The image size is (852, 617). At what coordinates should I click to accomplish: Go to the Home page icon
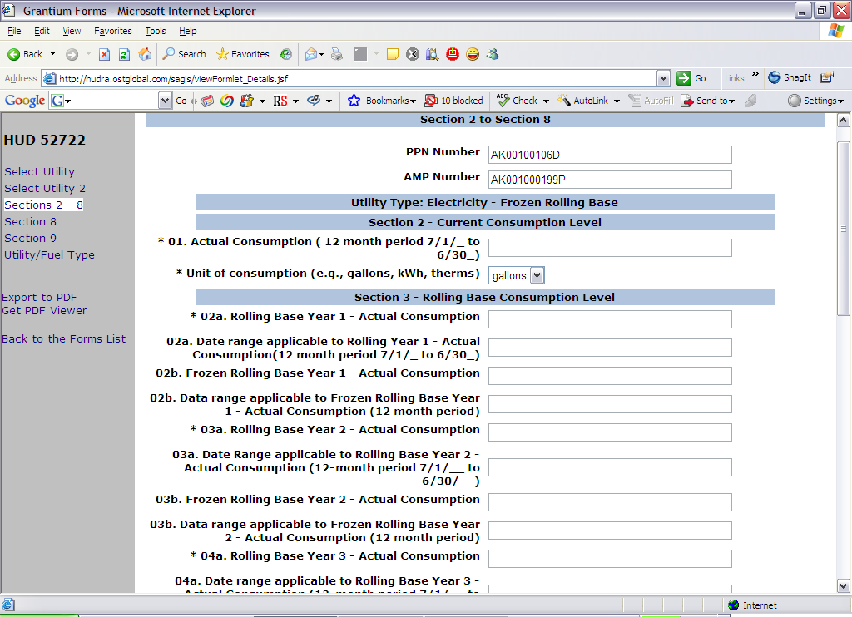[145, 54]
